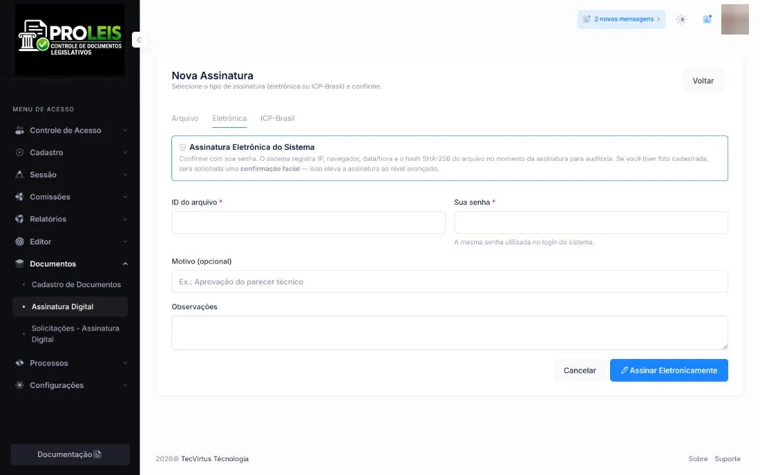
Task: Click the ID do arquivo input field
Action: pyautogui.click(x=308, y=223)
